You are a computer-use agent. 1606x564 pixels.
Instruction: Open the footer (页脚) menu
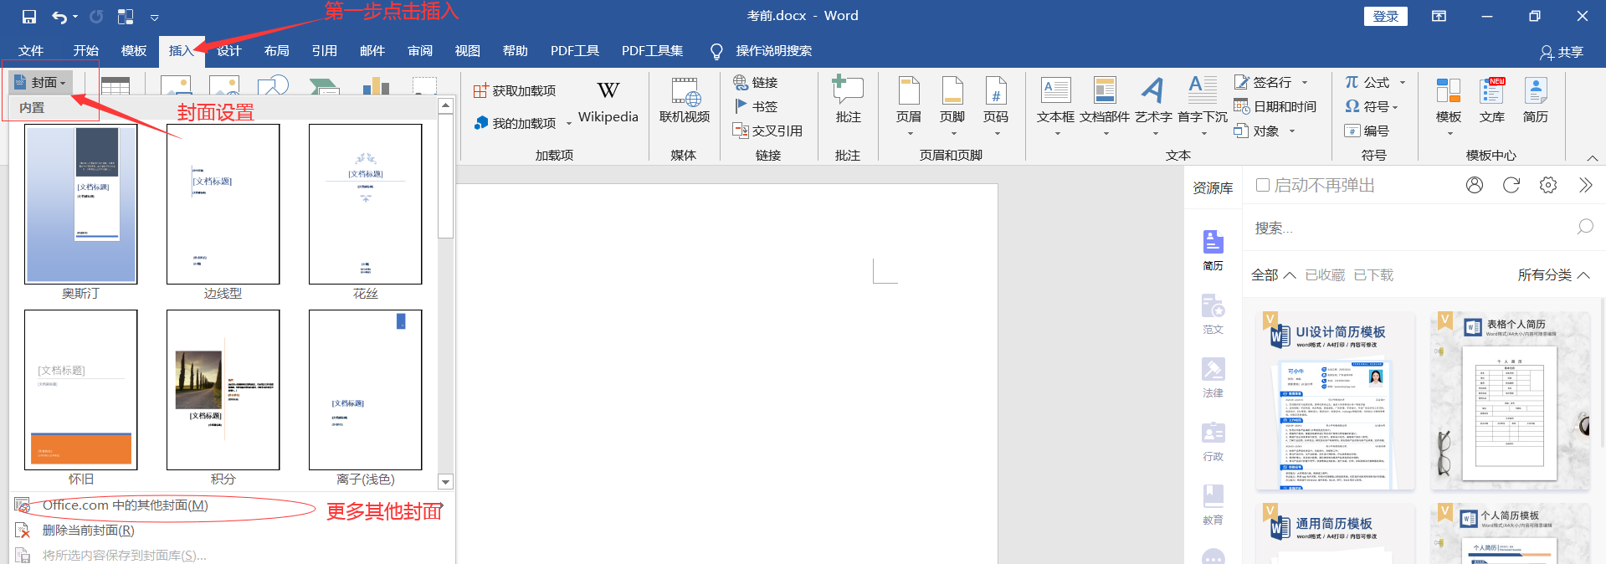[x=952, y=106]
